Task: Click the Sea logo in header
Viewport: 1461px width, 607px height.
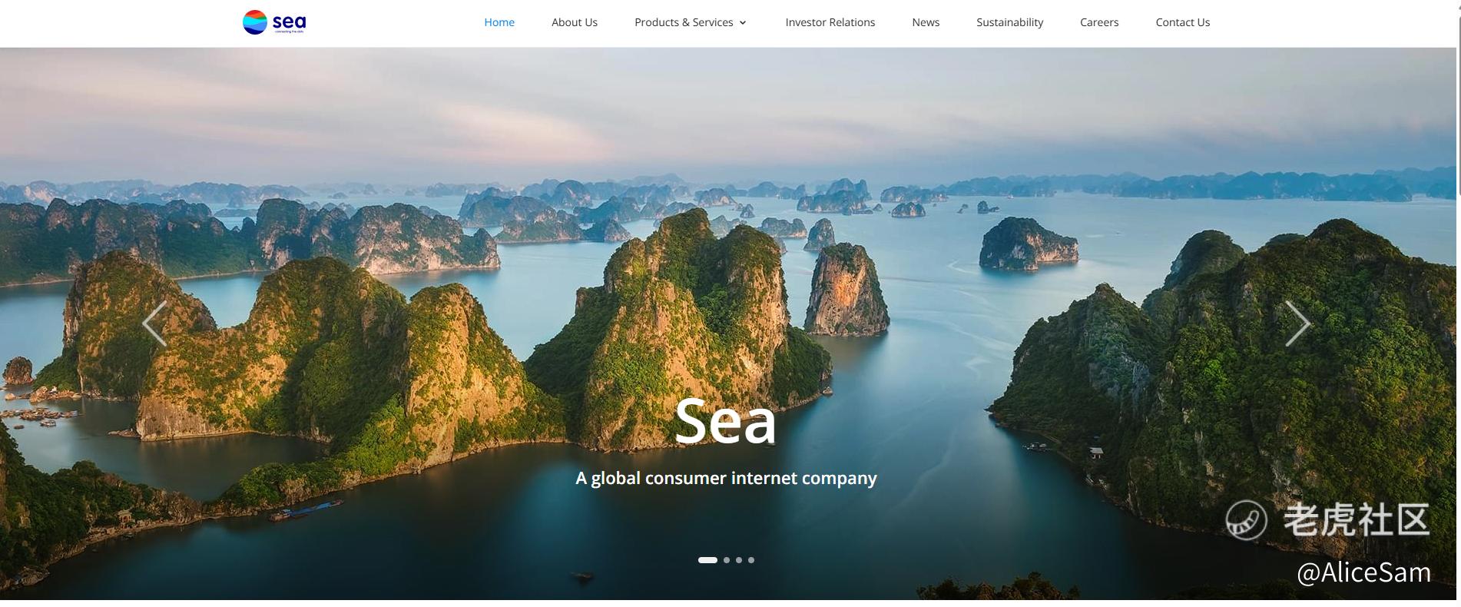Action: [274, 22]
